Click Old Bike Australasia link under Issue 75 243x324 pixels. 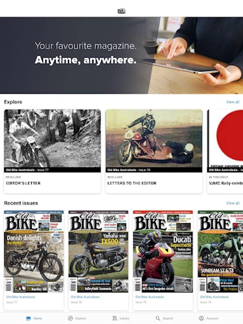tap(150, 297)
